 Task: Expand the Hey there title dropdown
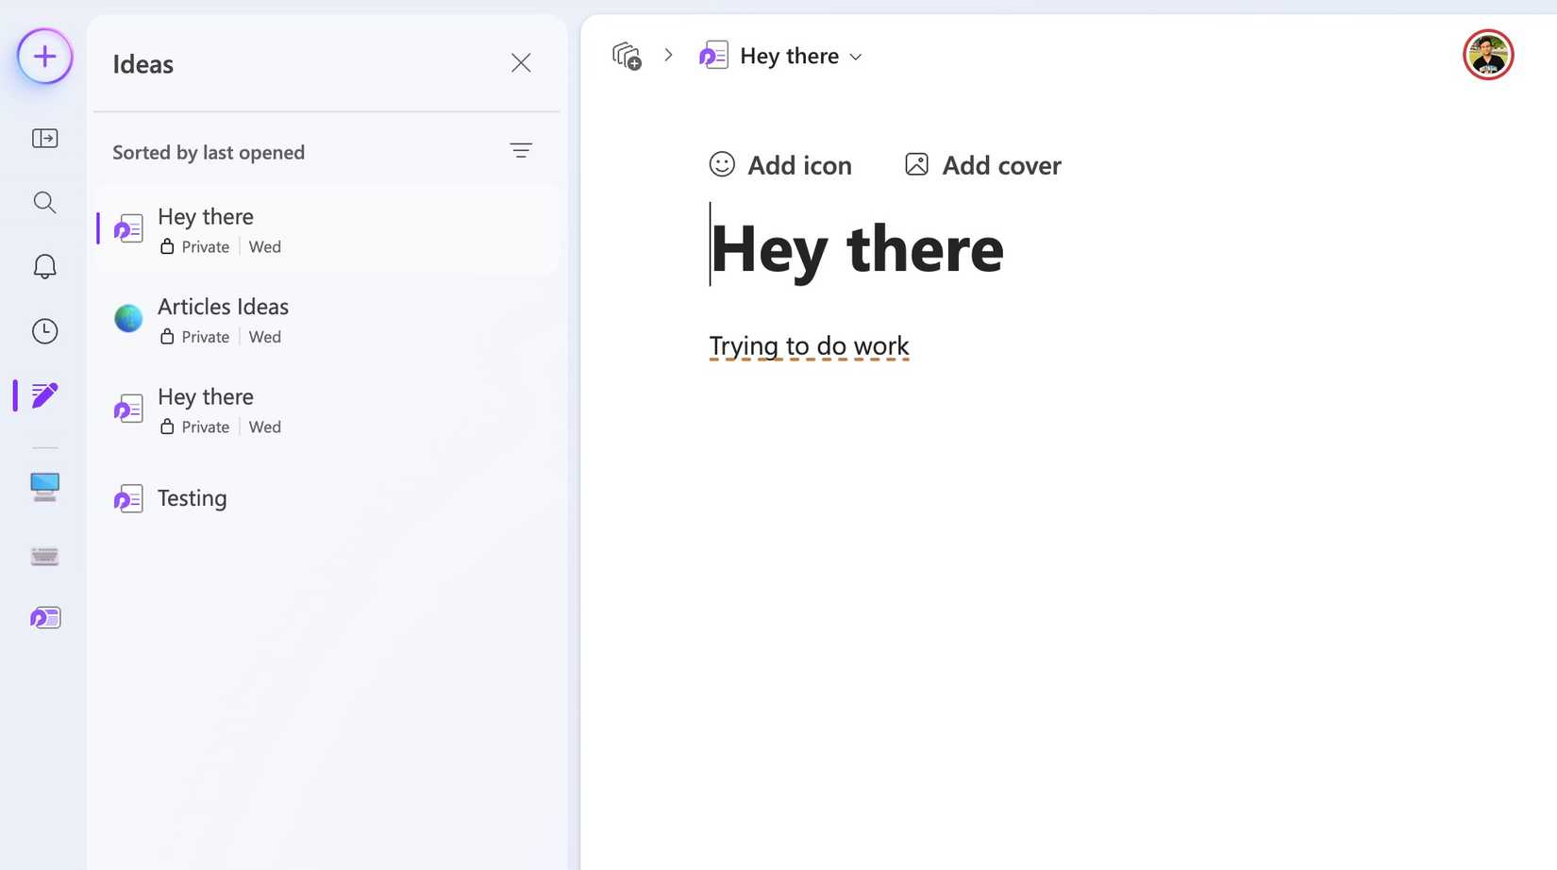point(856,57)
